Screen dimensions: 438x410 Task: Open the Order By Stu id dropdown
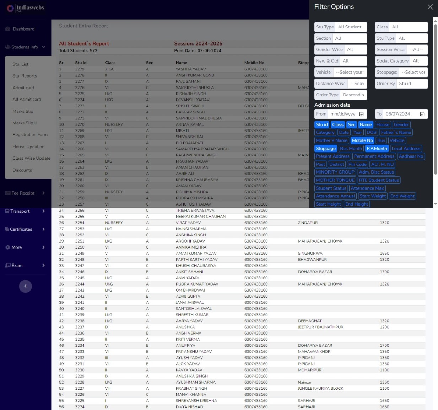[x=412, y=84]
